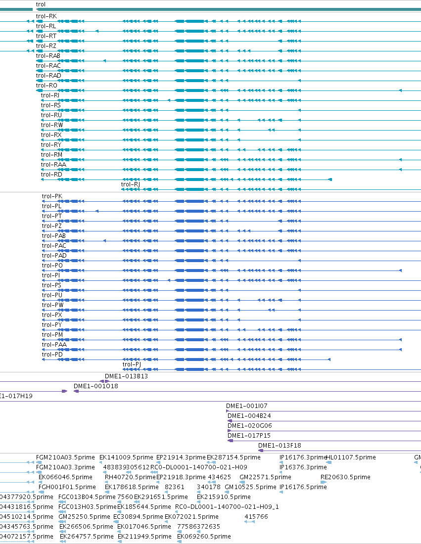The width and height of the screenshot is (421, 544).
Task: Click EST label EK215910.5prime
Action: point(224,497)
